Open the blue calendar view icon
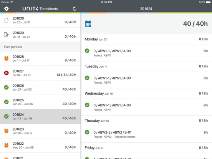Viewport: 212px width, 159px height. pos(88,24)
